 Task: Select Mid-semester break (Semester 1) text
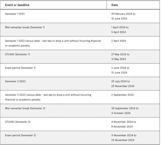tap(25, 27)
